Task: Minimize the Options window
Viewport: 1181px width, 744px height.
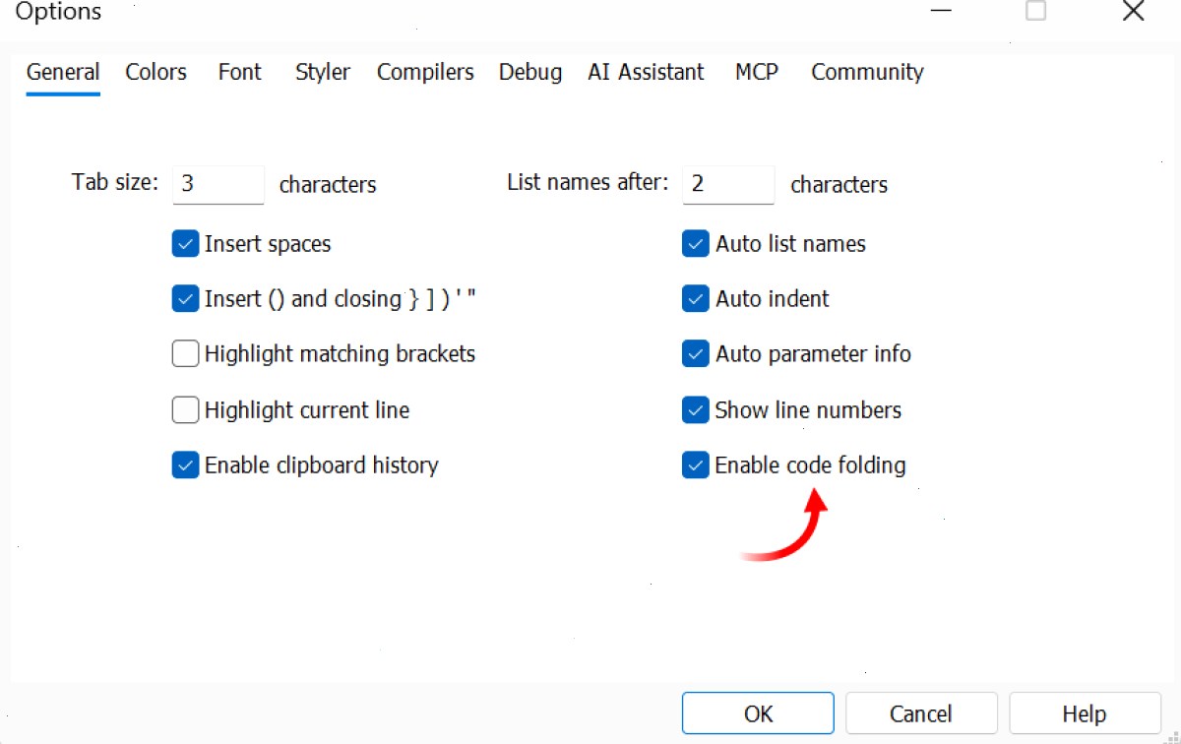Action: click(x=942, y=12)
